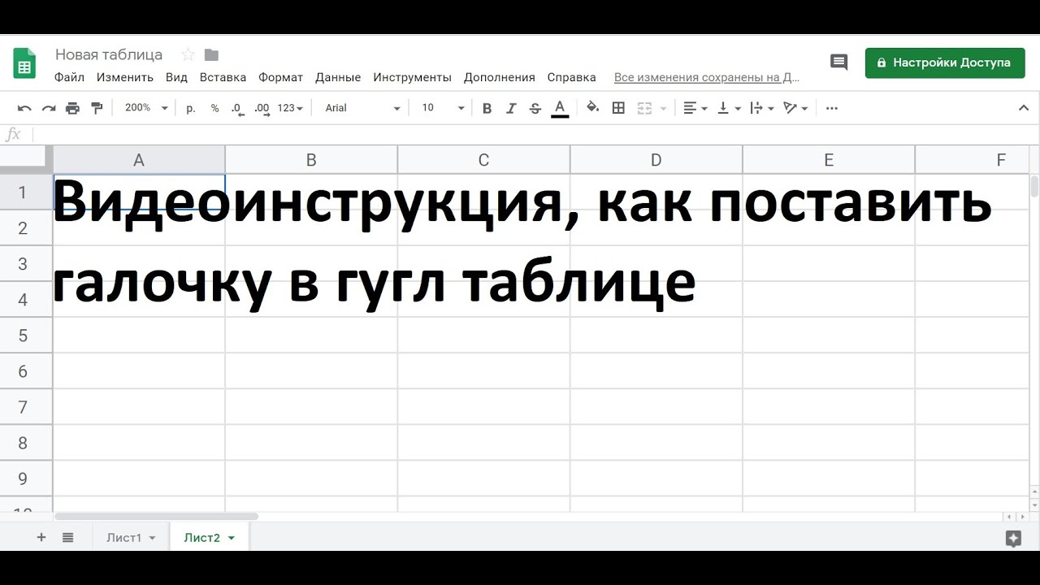Open the Вставка menu

(x=223, y=77)
